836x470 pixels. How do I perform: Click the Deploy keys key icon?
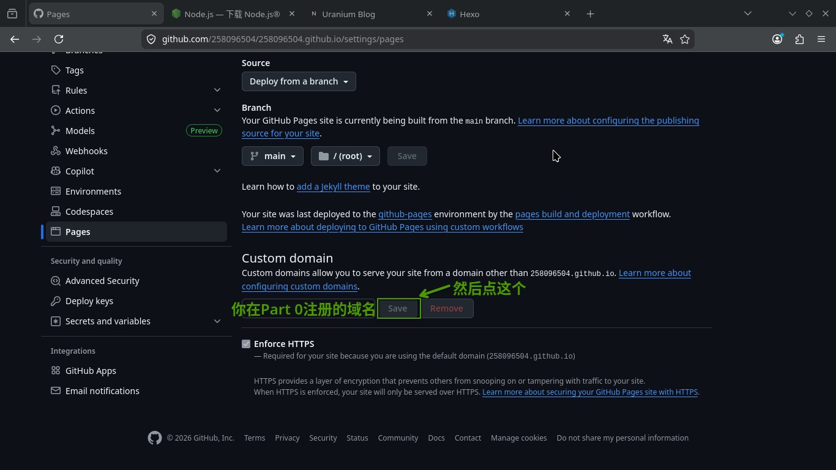[x=56, y=301]
